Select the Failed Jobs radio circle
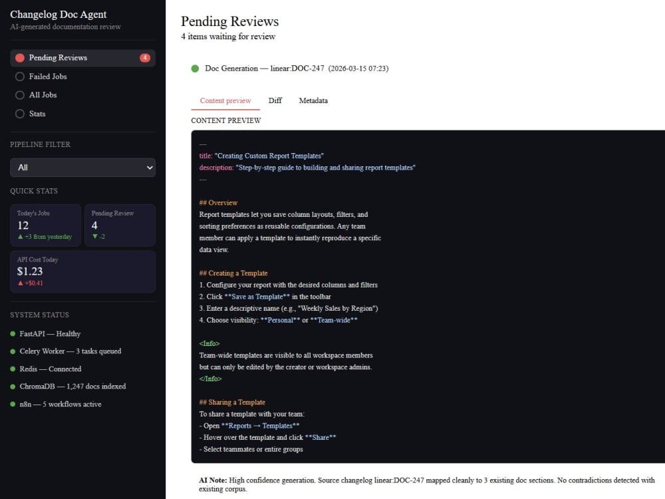Viewport: 665px width, 499px height. coord(20,77)
